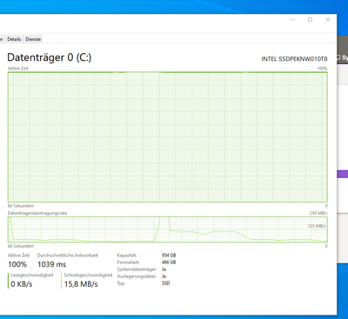
Task: Click the Systemdatenträger label
Action: pos(137,269)
